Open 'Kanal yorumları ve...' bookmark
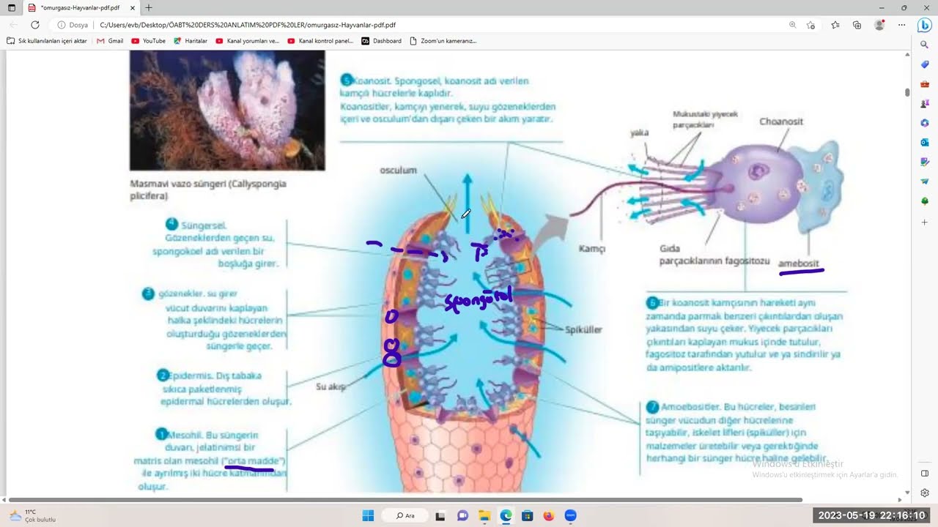The width and height of the screenshot is (938, 527). [x=248, y=41]
